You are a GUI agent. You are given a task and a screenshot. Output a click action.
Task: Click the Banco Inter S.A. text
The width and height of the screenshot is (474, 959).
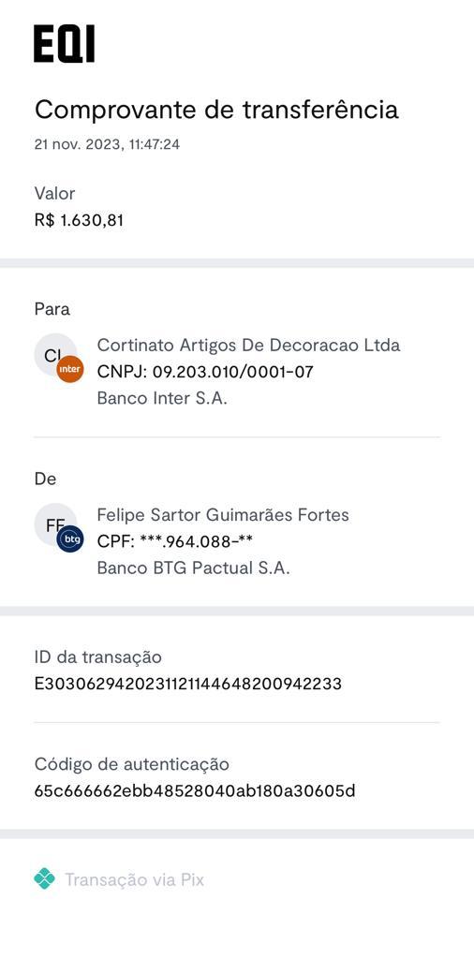(x=162, y=398)
